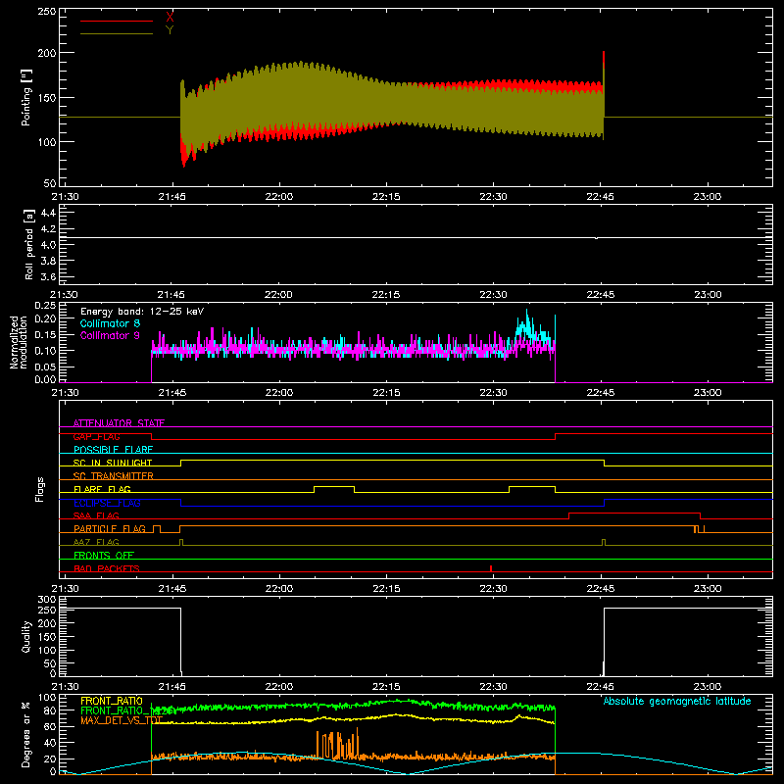784x784 pixels.
Task: Select the SAA_FLAG label
Action: [x=96, y=516]
